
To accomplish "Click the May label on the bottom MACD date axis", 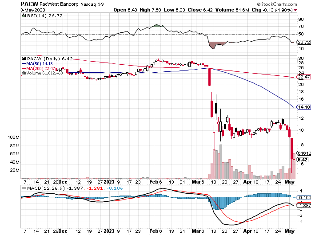I will point(290,231).
